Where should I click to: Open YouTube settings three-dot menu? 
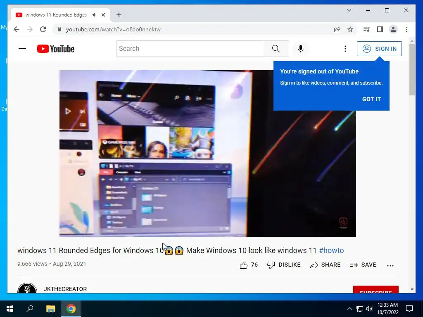point(345,49)
